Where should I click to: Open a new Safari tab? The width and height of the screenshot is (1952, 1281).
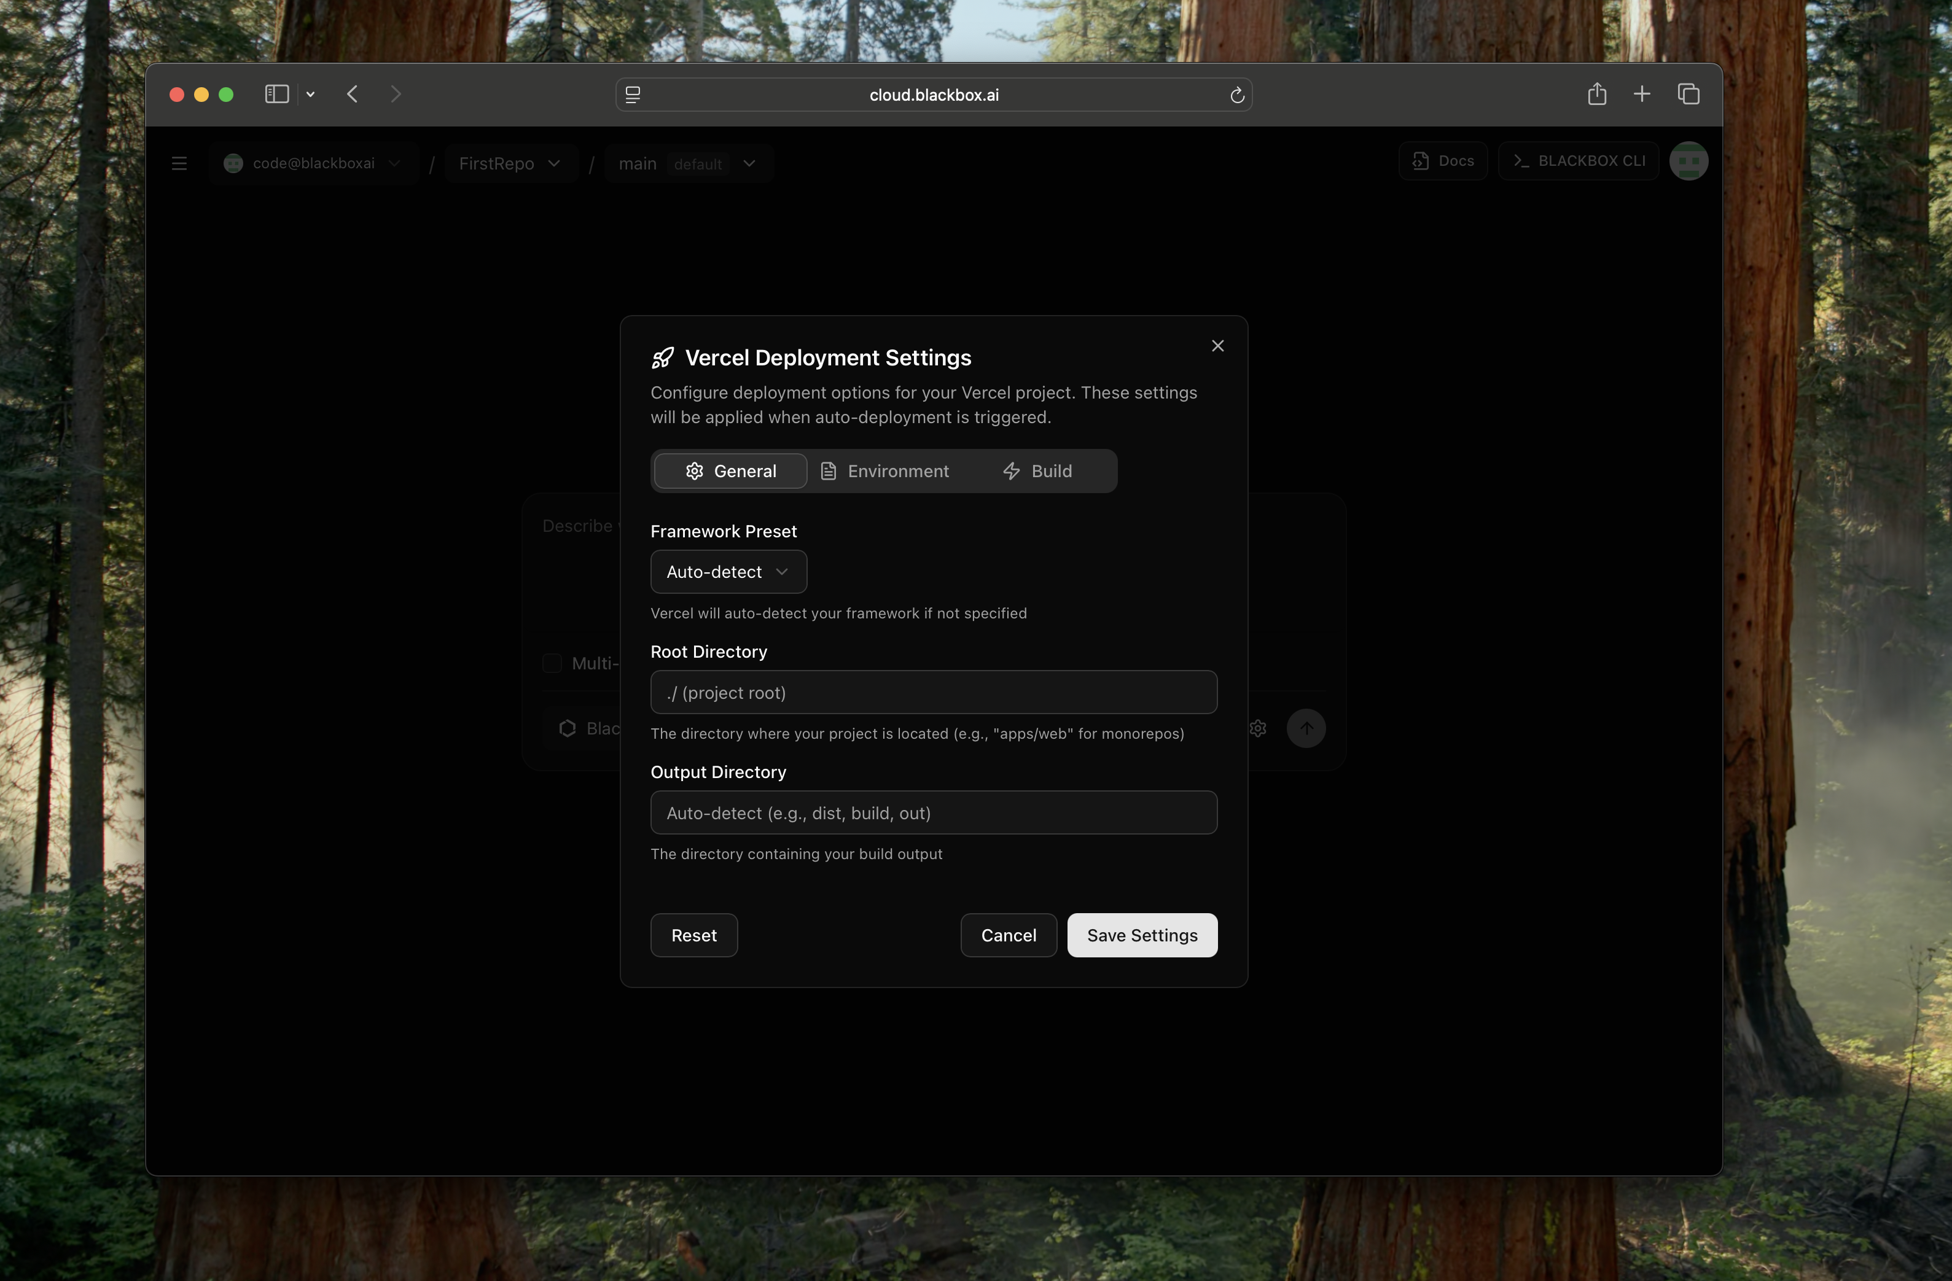1641,95
